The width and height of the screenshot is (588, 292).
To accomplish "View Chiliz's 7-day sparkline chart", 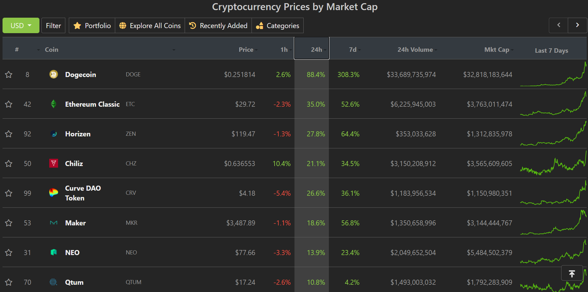I will (553, 163).
